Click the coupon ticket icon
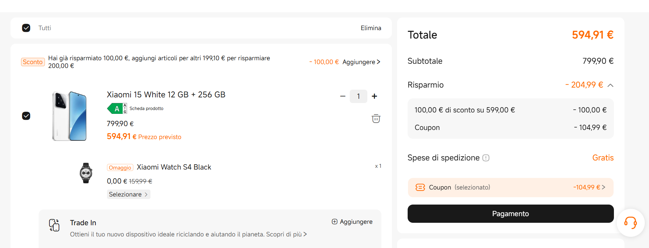 (x=420, y=187)
